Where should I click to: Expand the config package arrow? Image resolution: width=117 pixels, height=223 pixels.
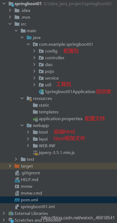point(34,51)
